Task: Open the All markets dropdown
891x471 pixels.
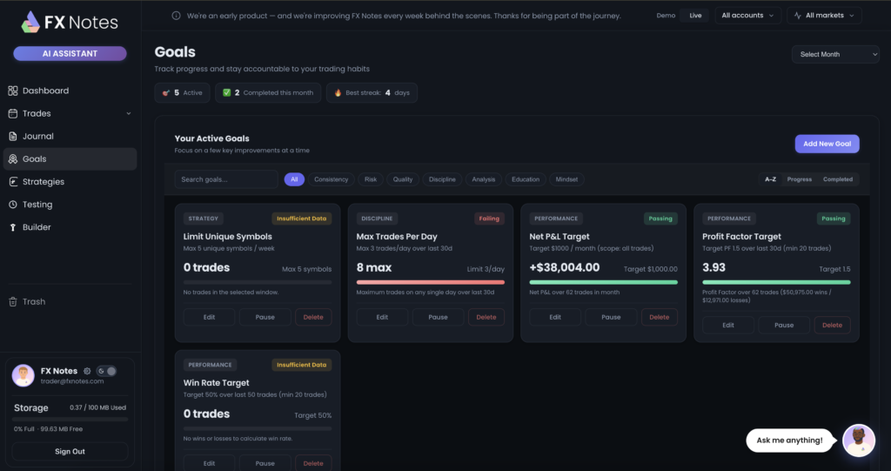Action: pyautogui.click(x=823, y=16)
